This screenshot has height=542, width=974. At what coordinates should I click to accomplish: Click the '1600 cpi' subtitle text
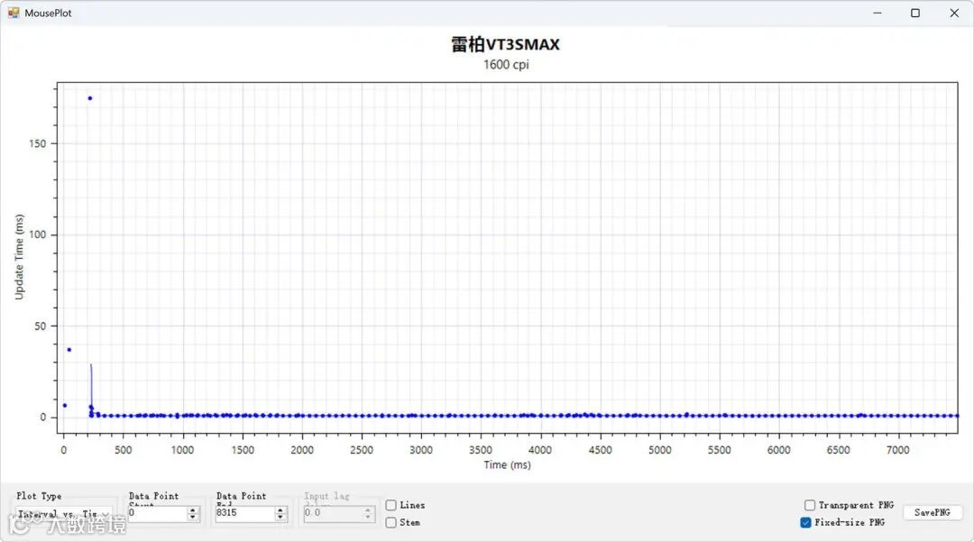506,65
